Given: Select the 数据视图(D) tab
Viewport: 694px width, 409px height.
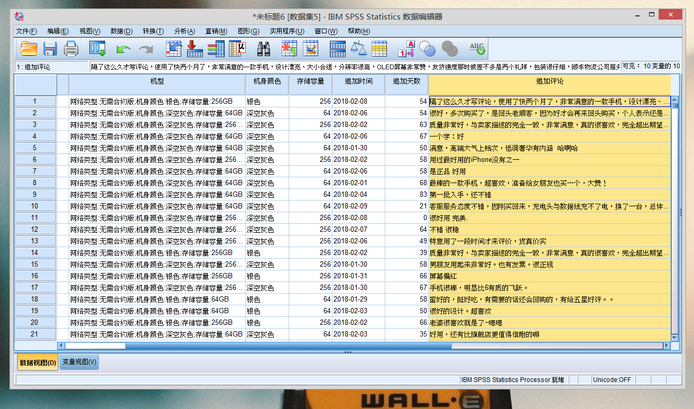Looking at the screenshot, I should (37, 362).
